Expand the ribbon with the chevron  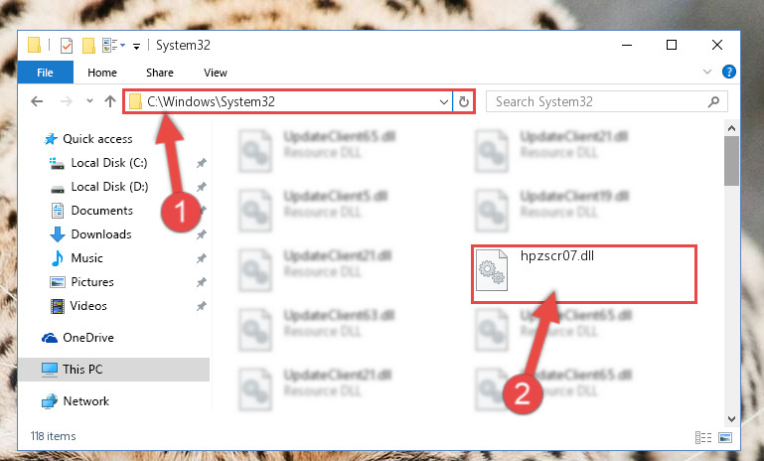(x=707, y=73)
